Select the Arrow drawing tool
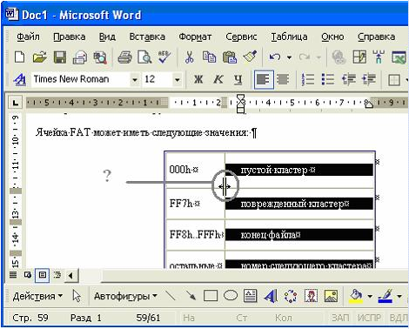This screenshot has height=329, width=409. [191, 296]
